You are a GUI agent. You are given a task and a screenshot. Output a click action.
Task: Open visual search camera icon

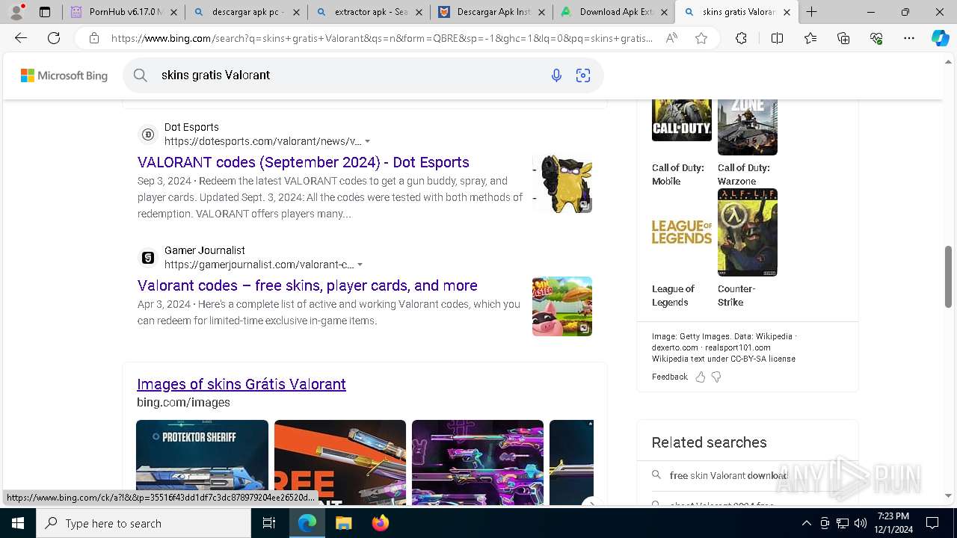[583, 75]
